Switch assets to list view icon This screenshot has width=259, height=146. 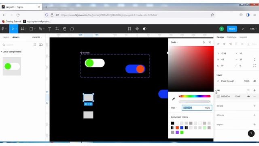[35, 45]
